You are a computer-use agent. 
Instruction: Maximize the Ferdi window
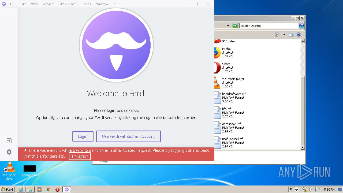pyautogui.click(x=196, y=4)
